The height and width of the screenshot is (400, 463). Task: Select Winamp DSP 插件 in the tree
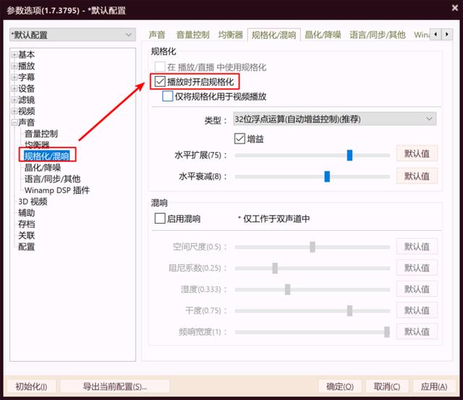pos(56,190)
